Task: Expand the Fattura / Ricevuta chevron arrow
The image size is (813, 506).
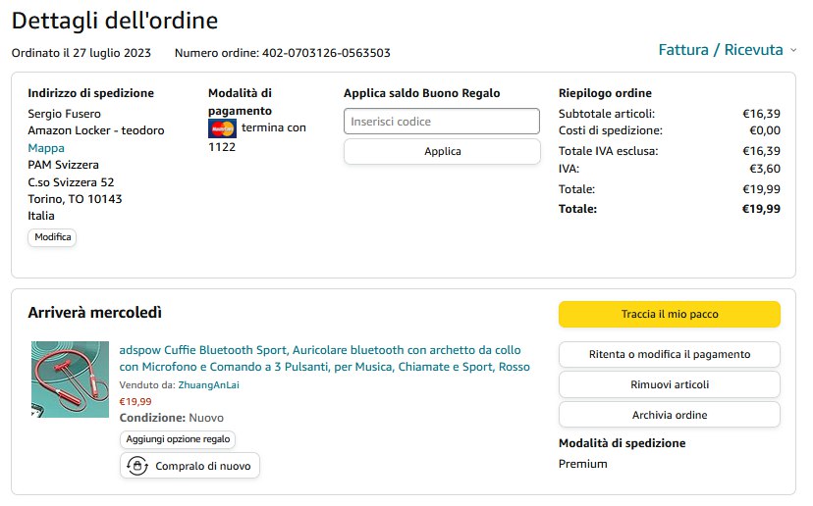Action: (793, 50)
